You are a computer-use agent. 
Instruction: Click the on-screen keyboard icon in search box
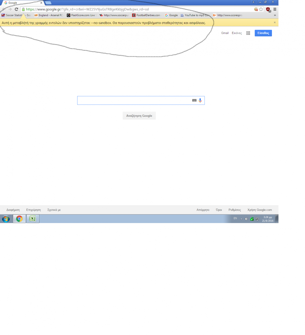click(x=194, y=100)
